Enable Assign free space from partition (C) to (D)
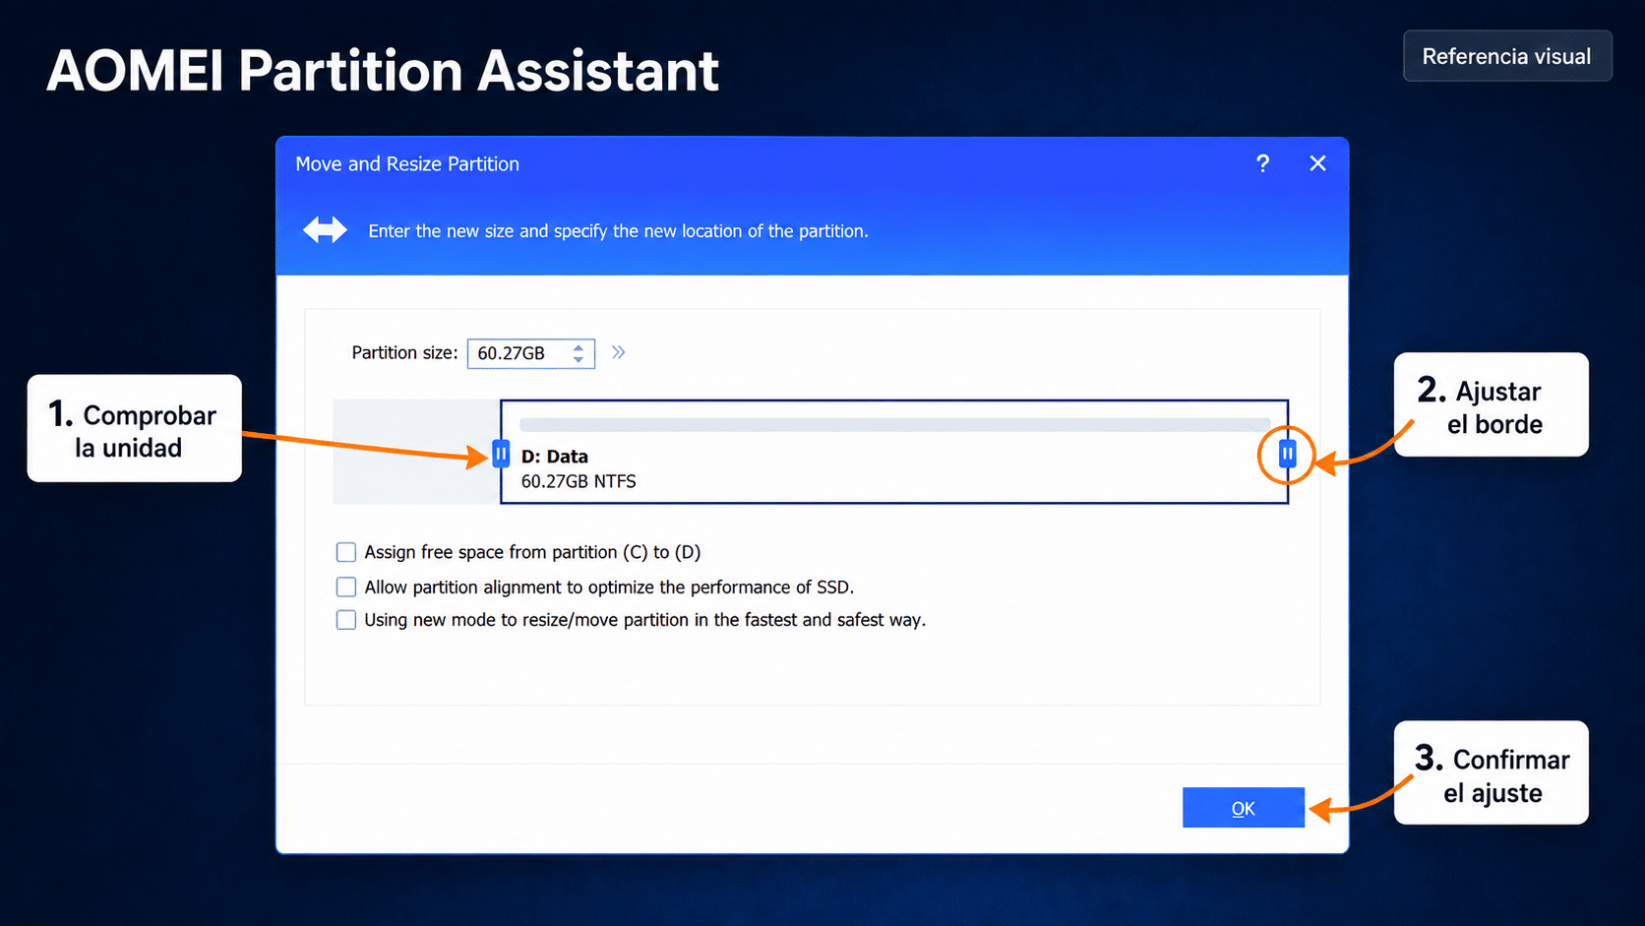The width and height of the screenshot is (1645, 926). (x=346, y=552)
